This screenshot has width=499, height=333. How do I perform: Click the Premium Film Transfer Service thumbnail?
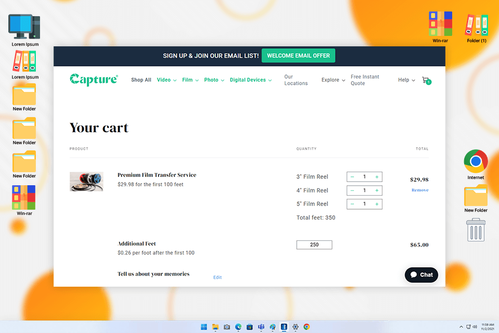pyautogui.click(x=87, y=182)
